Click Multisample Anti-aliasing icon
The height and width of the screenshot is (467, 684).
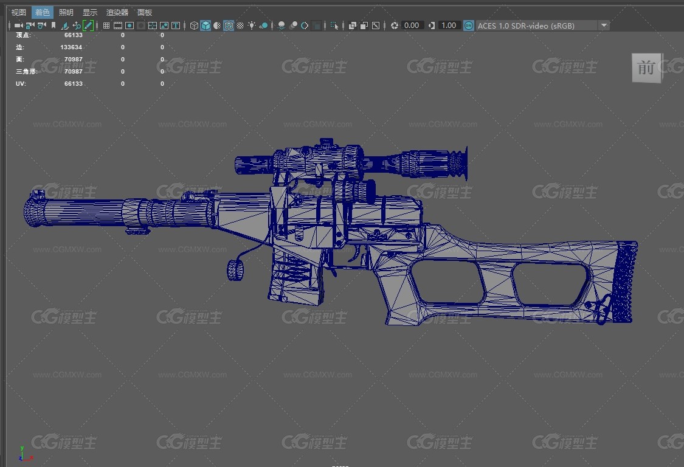click(x=305, y=26)
